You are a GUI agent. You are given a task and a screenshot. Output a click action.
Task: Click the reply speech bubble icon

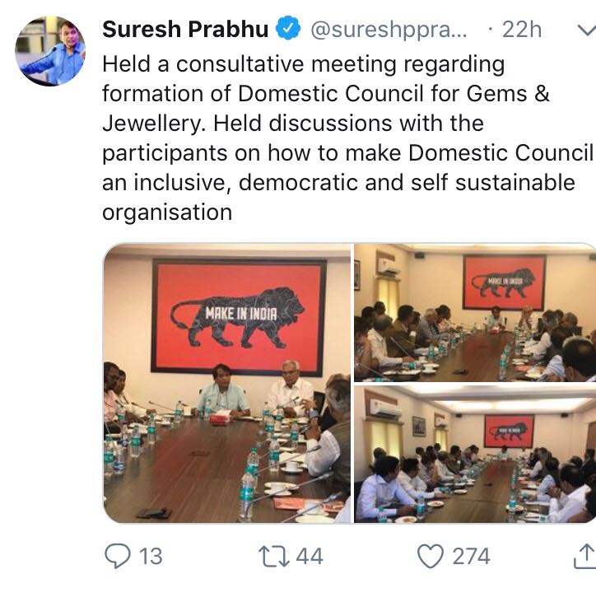pyautogui.click(x=118, y=558)
